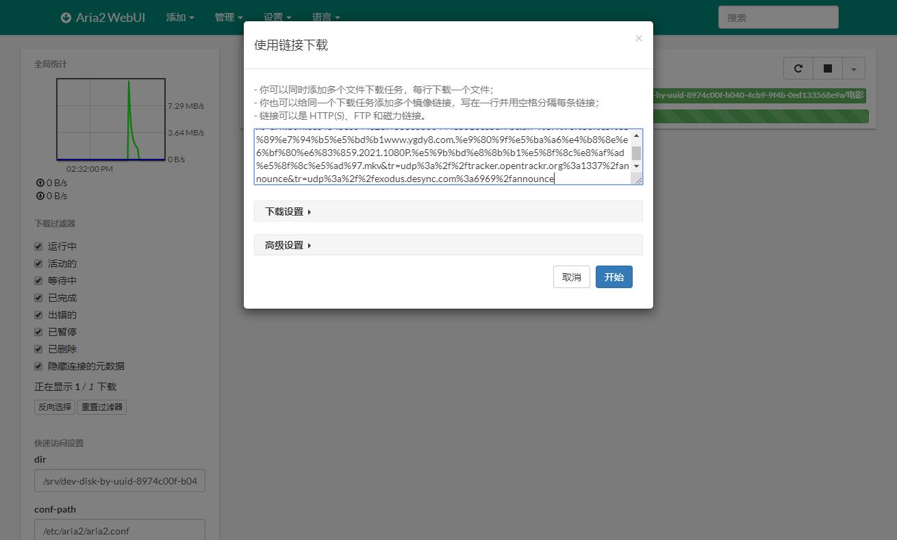Screen dimensions: 897x540
Task: Expand the 高级设置 section
Action: coord(288,244)
